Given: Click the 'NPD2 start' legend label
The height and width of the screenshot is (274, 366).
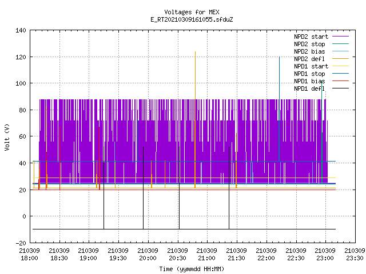Looking at the screenshot, I should tap(311, 37).
